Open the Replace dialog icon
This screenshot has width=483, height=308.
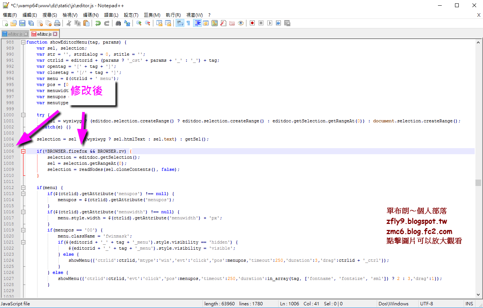click(127, 23)
